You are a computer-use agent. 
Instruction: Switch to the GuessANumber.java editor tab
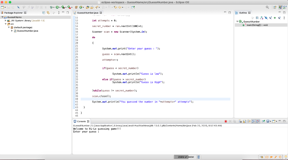(x=87, y=13)
